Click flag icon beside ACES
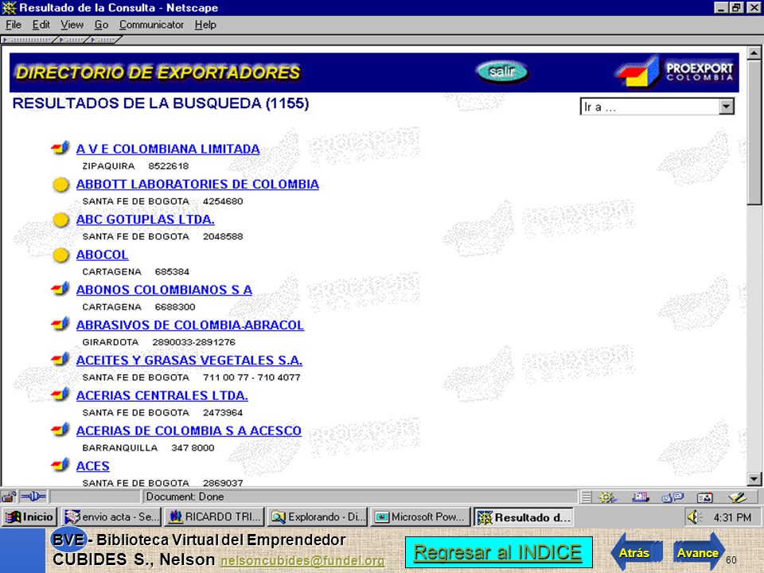 click(x=60, y=466)
